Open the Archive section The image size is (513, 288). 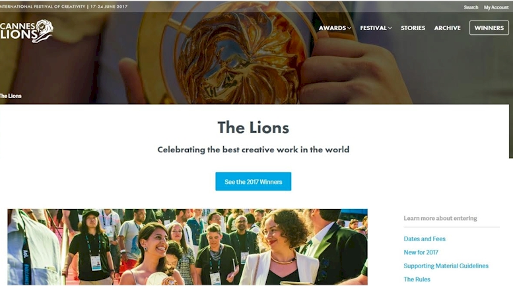click(447, 28)
